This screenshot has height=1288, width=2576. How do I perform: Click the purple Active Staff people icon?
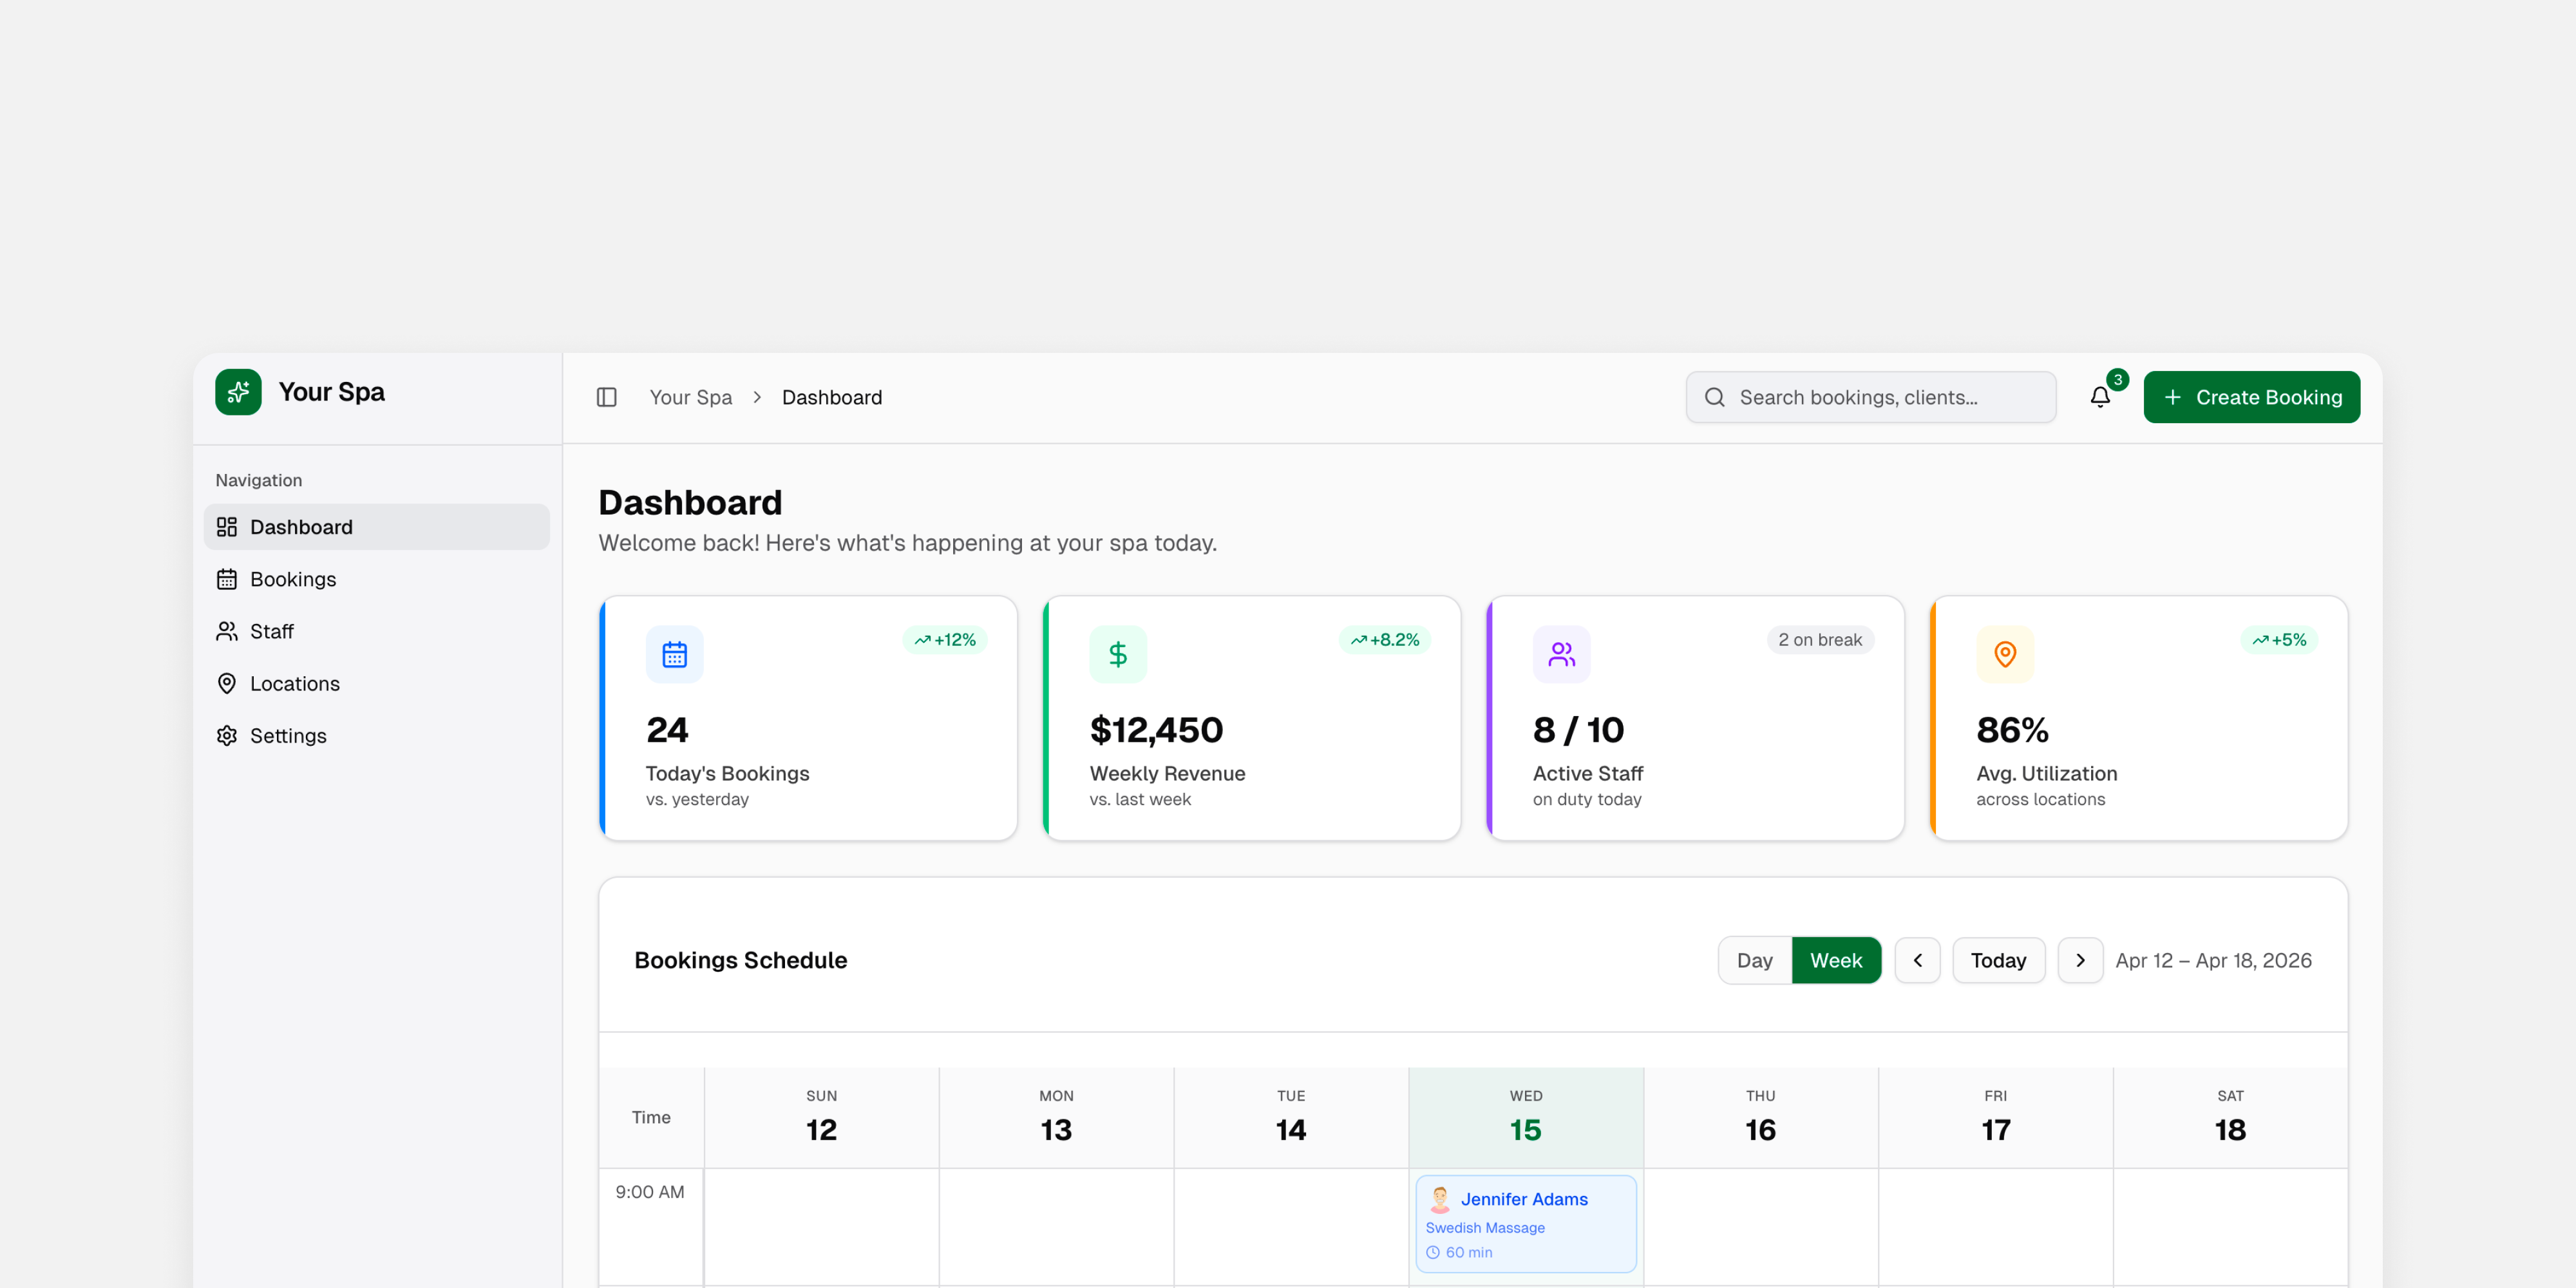pyautogui.click(x=1561, y=654)
